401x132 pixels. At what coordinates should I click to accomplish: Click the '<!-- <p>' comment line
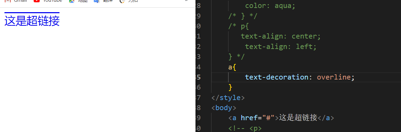pyautogui.click(x=245, y=128)
